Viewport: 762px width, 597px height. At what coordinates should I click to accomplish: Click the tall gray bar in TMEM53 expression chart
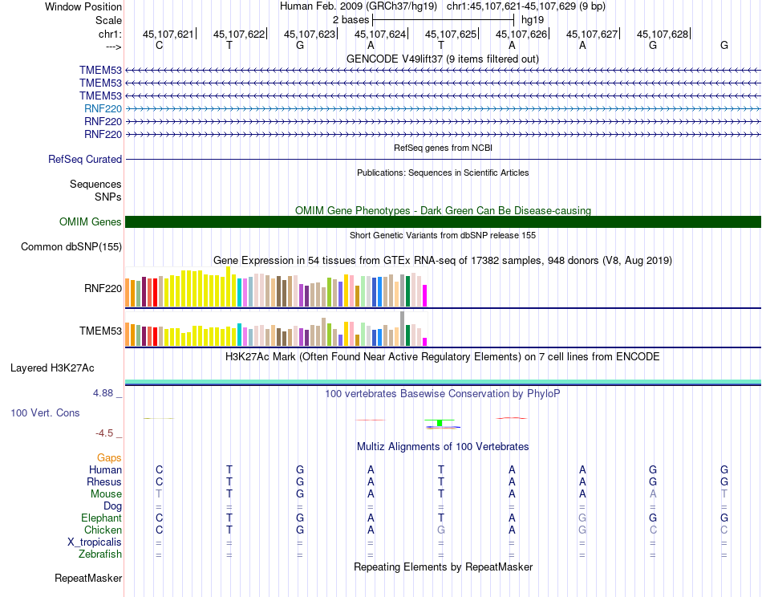click(402, 328)
